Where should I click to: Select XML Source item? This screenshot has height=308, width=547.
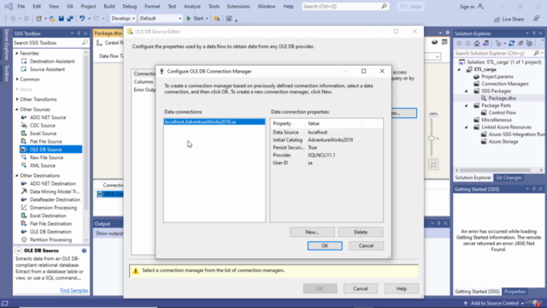tap(42, 165)
